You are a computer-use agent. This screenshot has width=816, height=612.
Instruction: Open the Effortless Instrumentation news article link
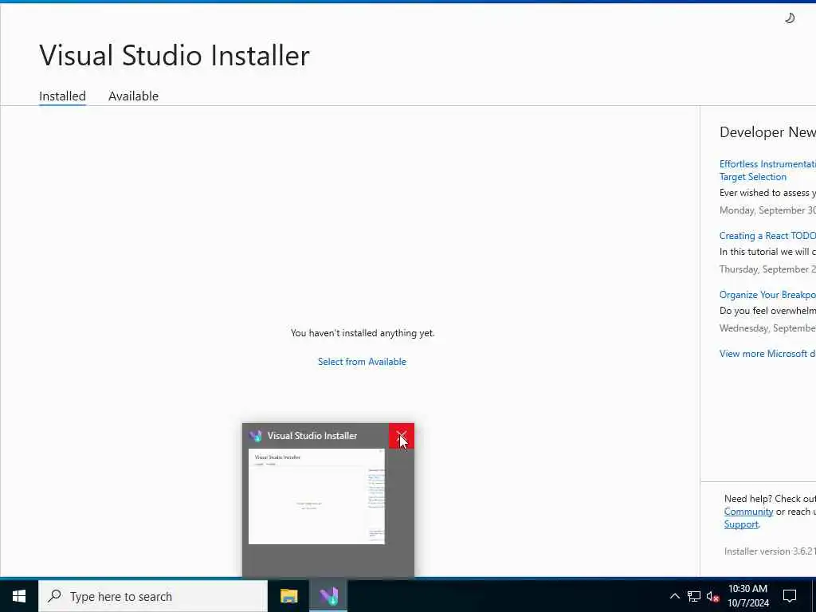point(767,171)
